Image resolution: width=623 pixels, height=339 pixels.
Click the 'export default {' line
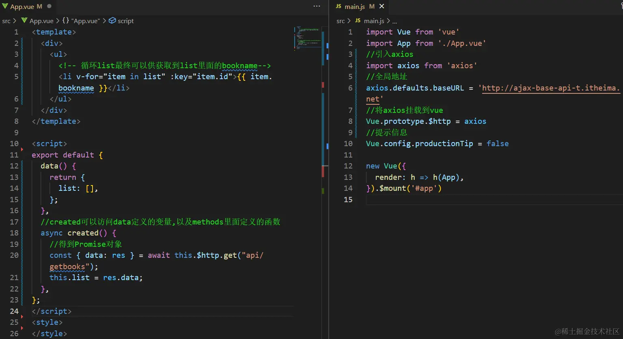click(67, 155)
